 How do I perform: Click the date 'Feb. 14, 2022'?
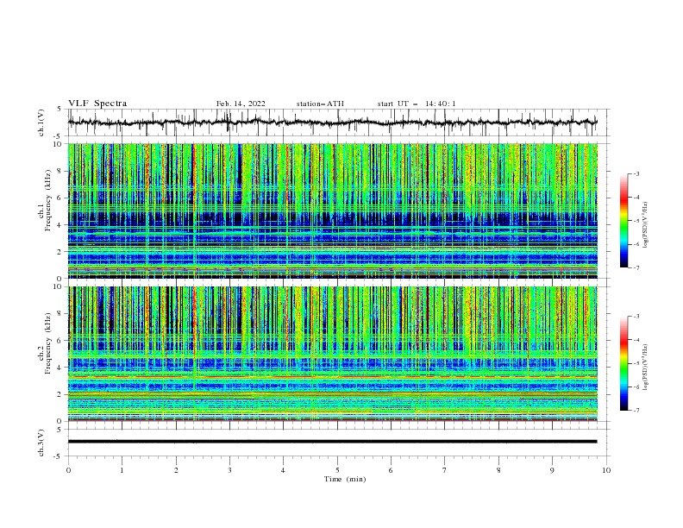[x=241, y=104]
